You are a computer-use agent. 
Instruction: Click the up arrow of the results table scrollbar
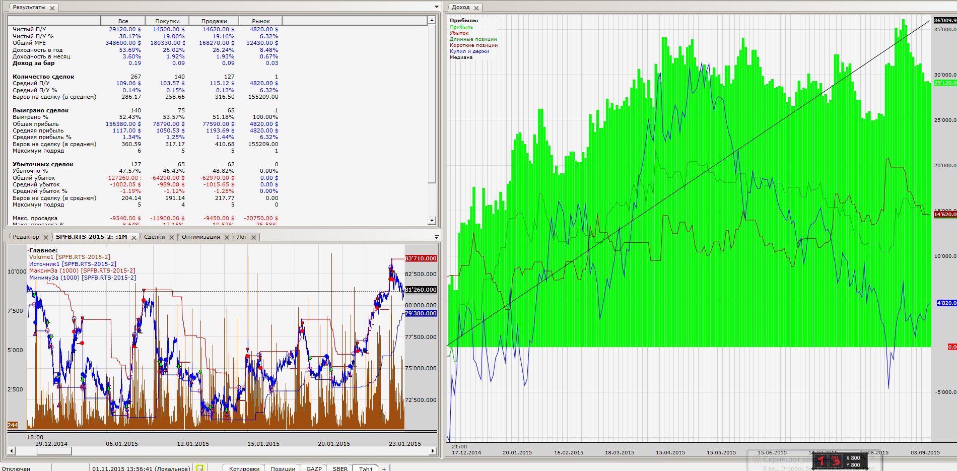coord(432,20)
